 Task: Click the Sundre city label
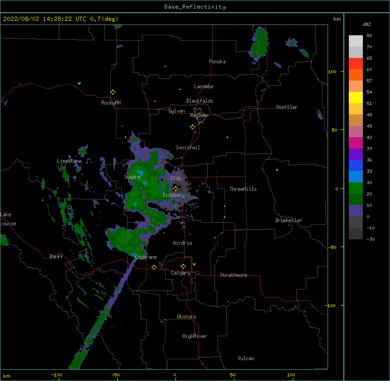(132, 177)
